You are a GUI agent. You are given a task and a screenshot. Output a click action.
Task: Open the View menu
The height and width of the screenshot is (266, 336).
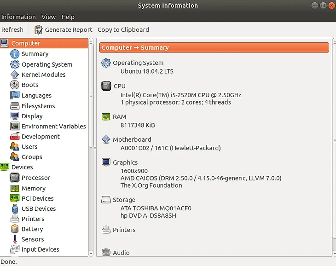click(48, 17)
